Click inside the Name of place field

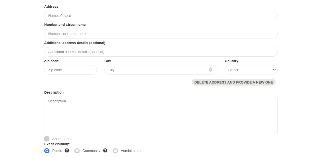click(x=161, y=15)
